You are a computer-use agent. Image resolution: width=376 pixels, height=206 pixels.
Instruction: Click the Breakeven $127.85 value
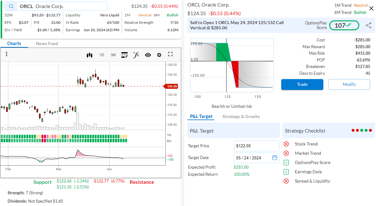point(363,66)
